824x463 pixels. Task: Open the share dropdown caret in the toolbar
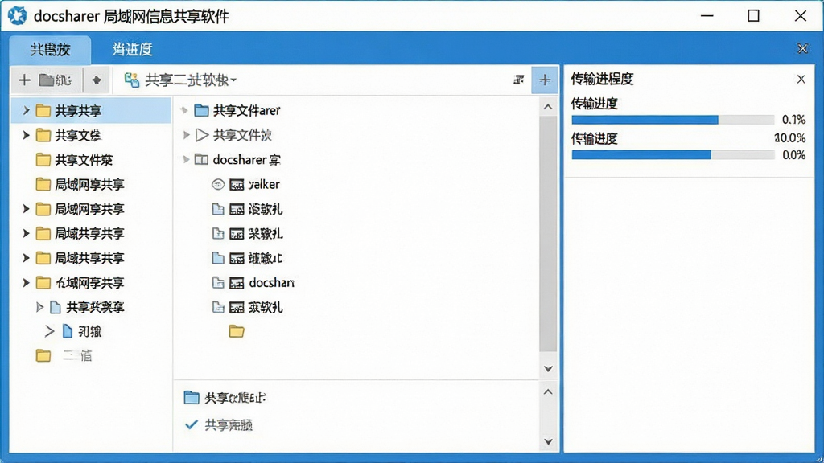[233, 80]
